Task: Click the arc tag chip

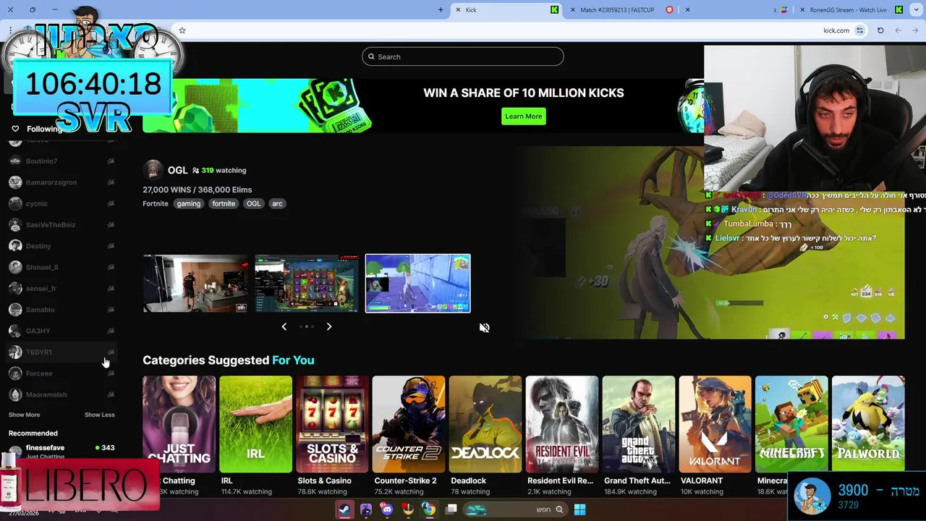Action: click(277, 203)
